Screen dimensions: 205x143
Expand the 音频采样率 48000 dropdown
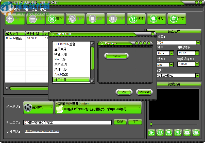click(x=197, y=64)
